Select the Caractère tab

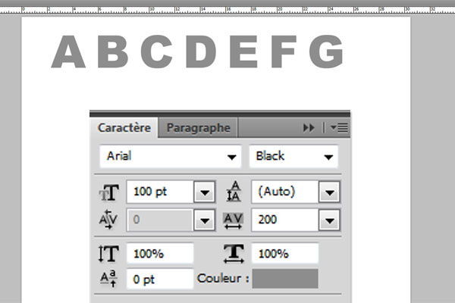[x=124, y=127]
